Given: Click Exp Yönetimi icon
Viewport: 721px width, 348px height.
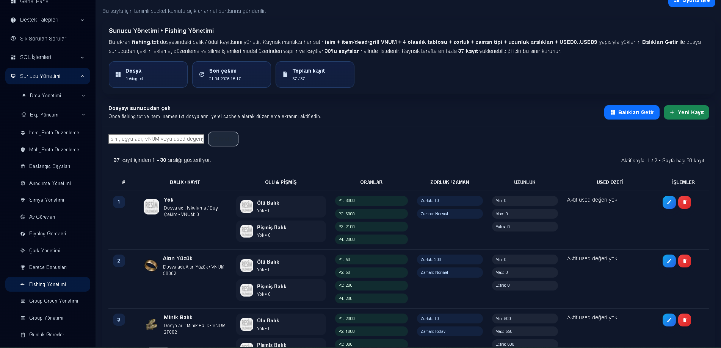Looking at the screenshot, I should [24, 115].
